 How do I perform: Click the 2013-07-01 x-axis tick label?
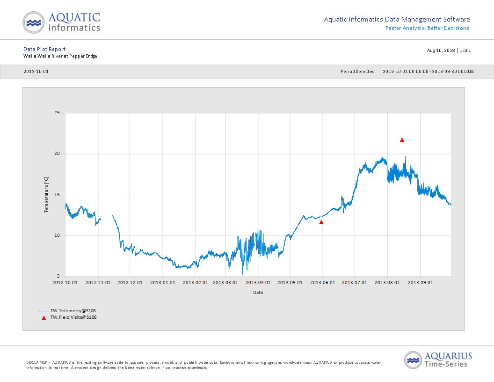pyautogui.click(x=355, y=283)
